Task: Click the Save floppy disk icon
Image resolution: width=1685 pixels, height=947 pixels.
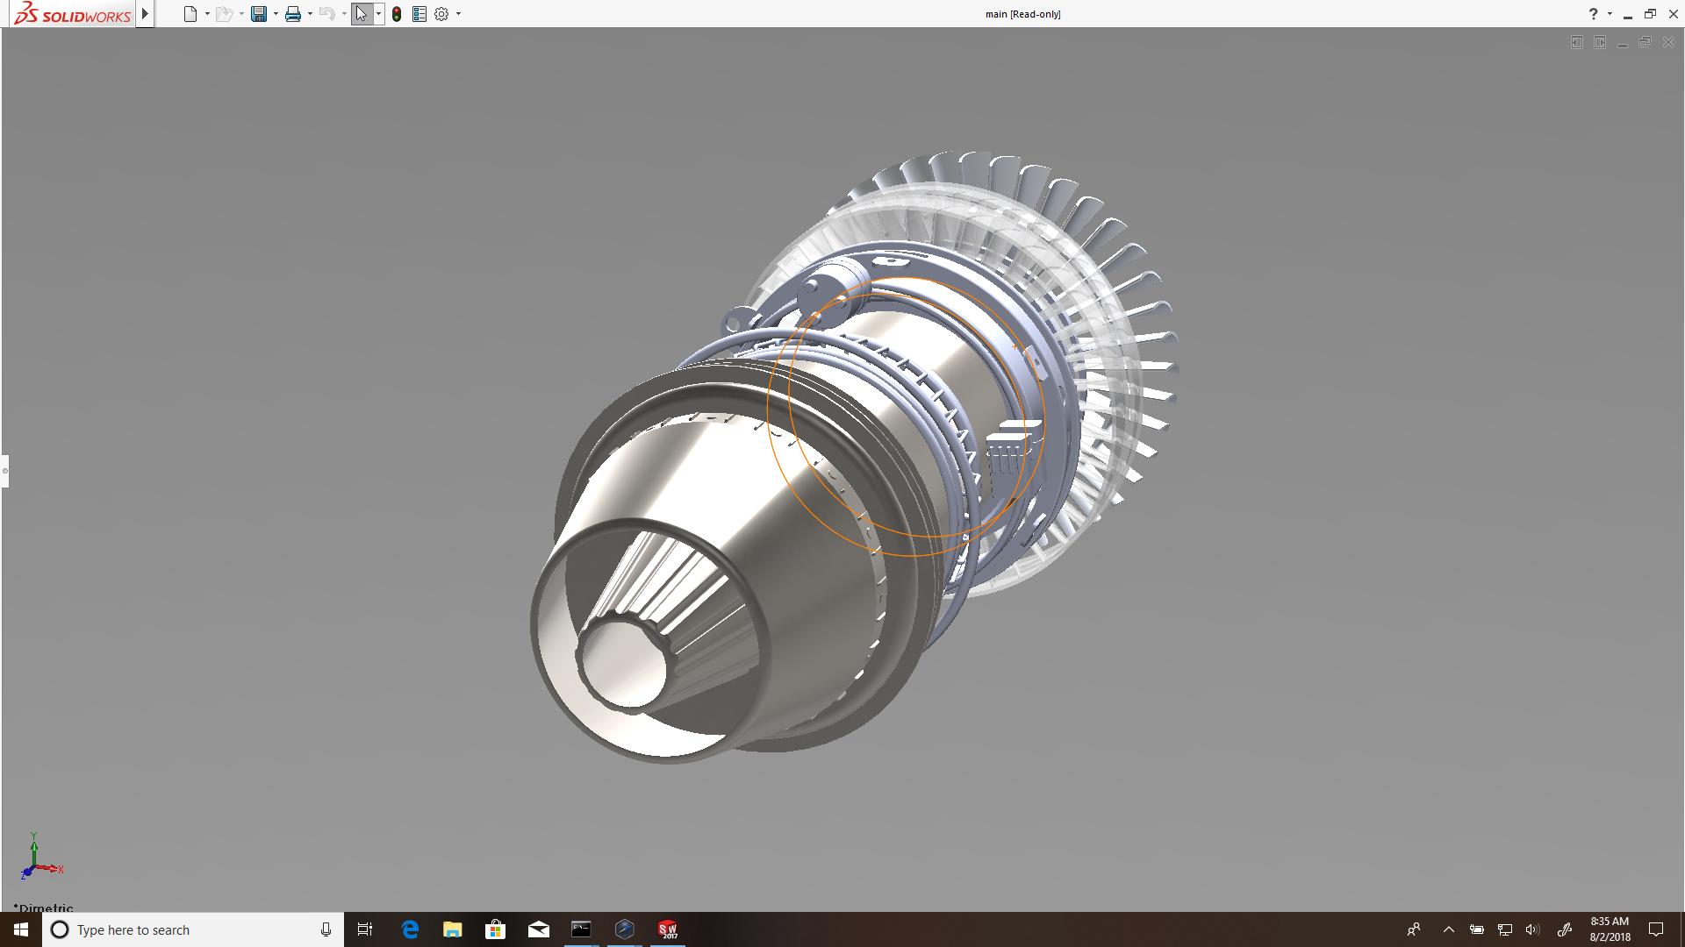Action: point(258,14)
